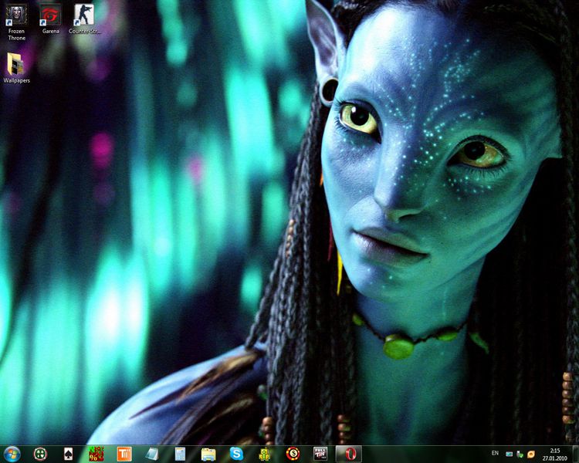Open the yellow SIP blocks taskbar icon
This screenshot has width=579, height=463.
point(264,455)
